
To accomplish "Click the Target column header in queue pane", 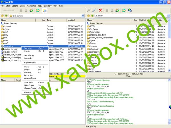I will (18, 80).
